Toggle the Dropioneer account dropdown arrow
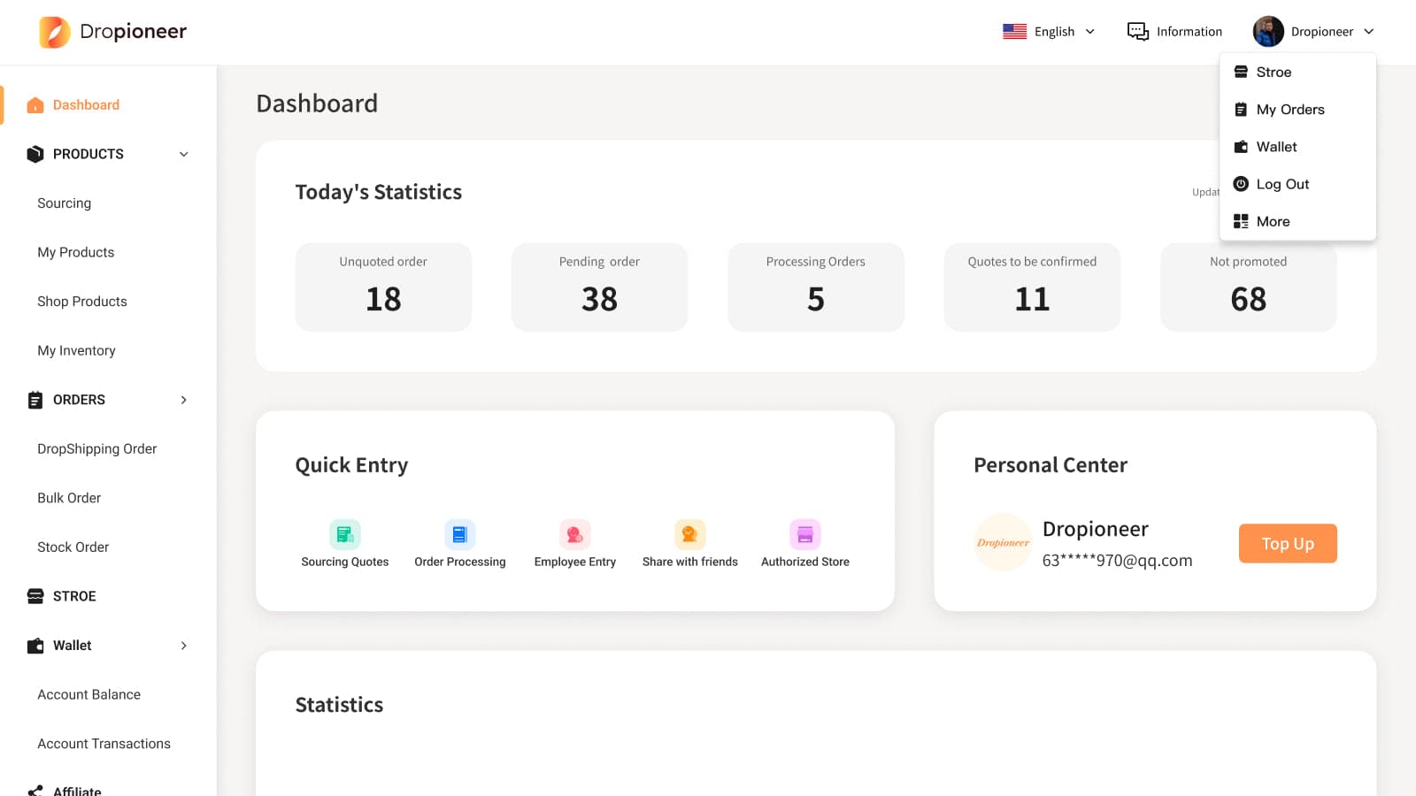Image resolution: width=1416 pixels, height=796 pixels. 1368,32
